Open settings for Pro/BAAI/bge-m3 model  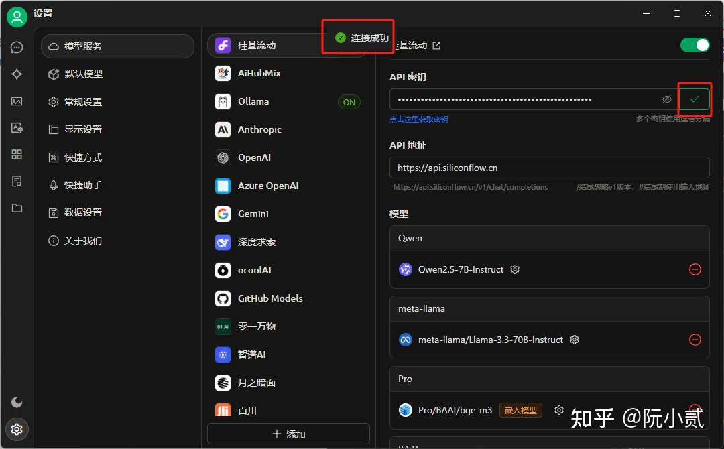pos(559,409)
